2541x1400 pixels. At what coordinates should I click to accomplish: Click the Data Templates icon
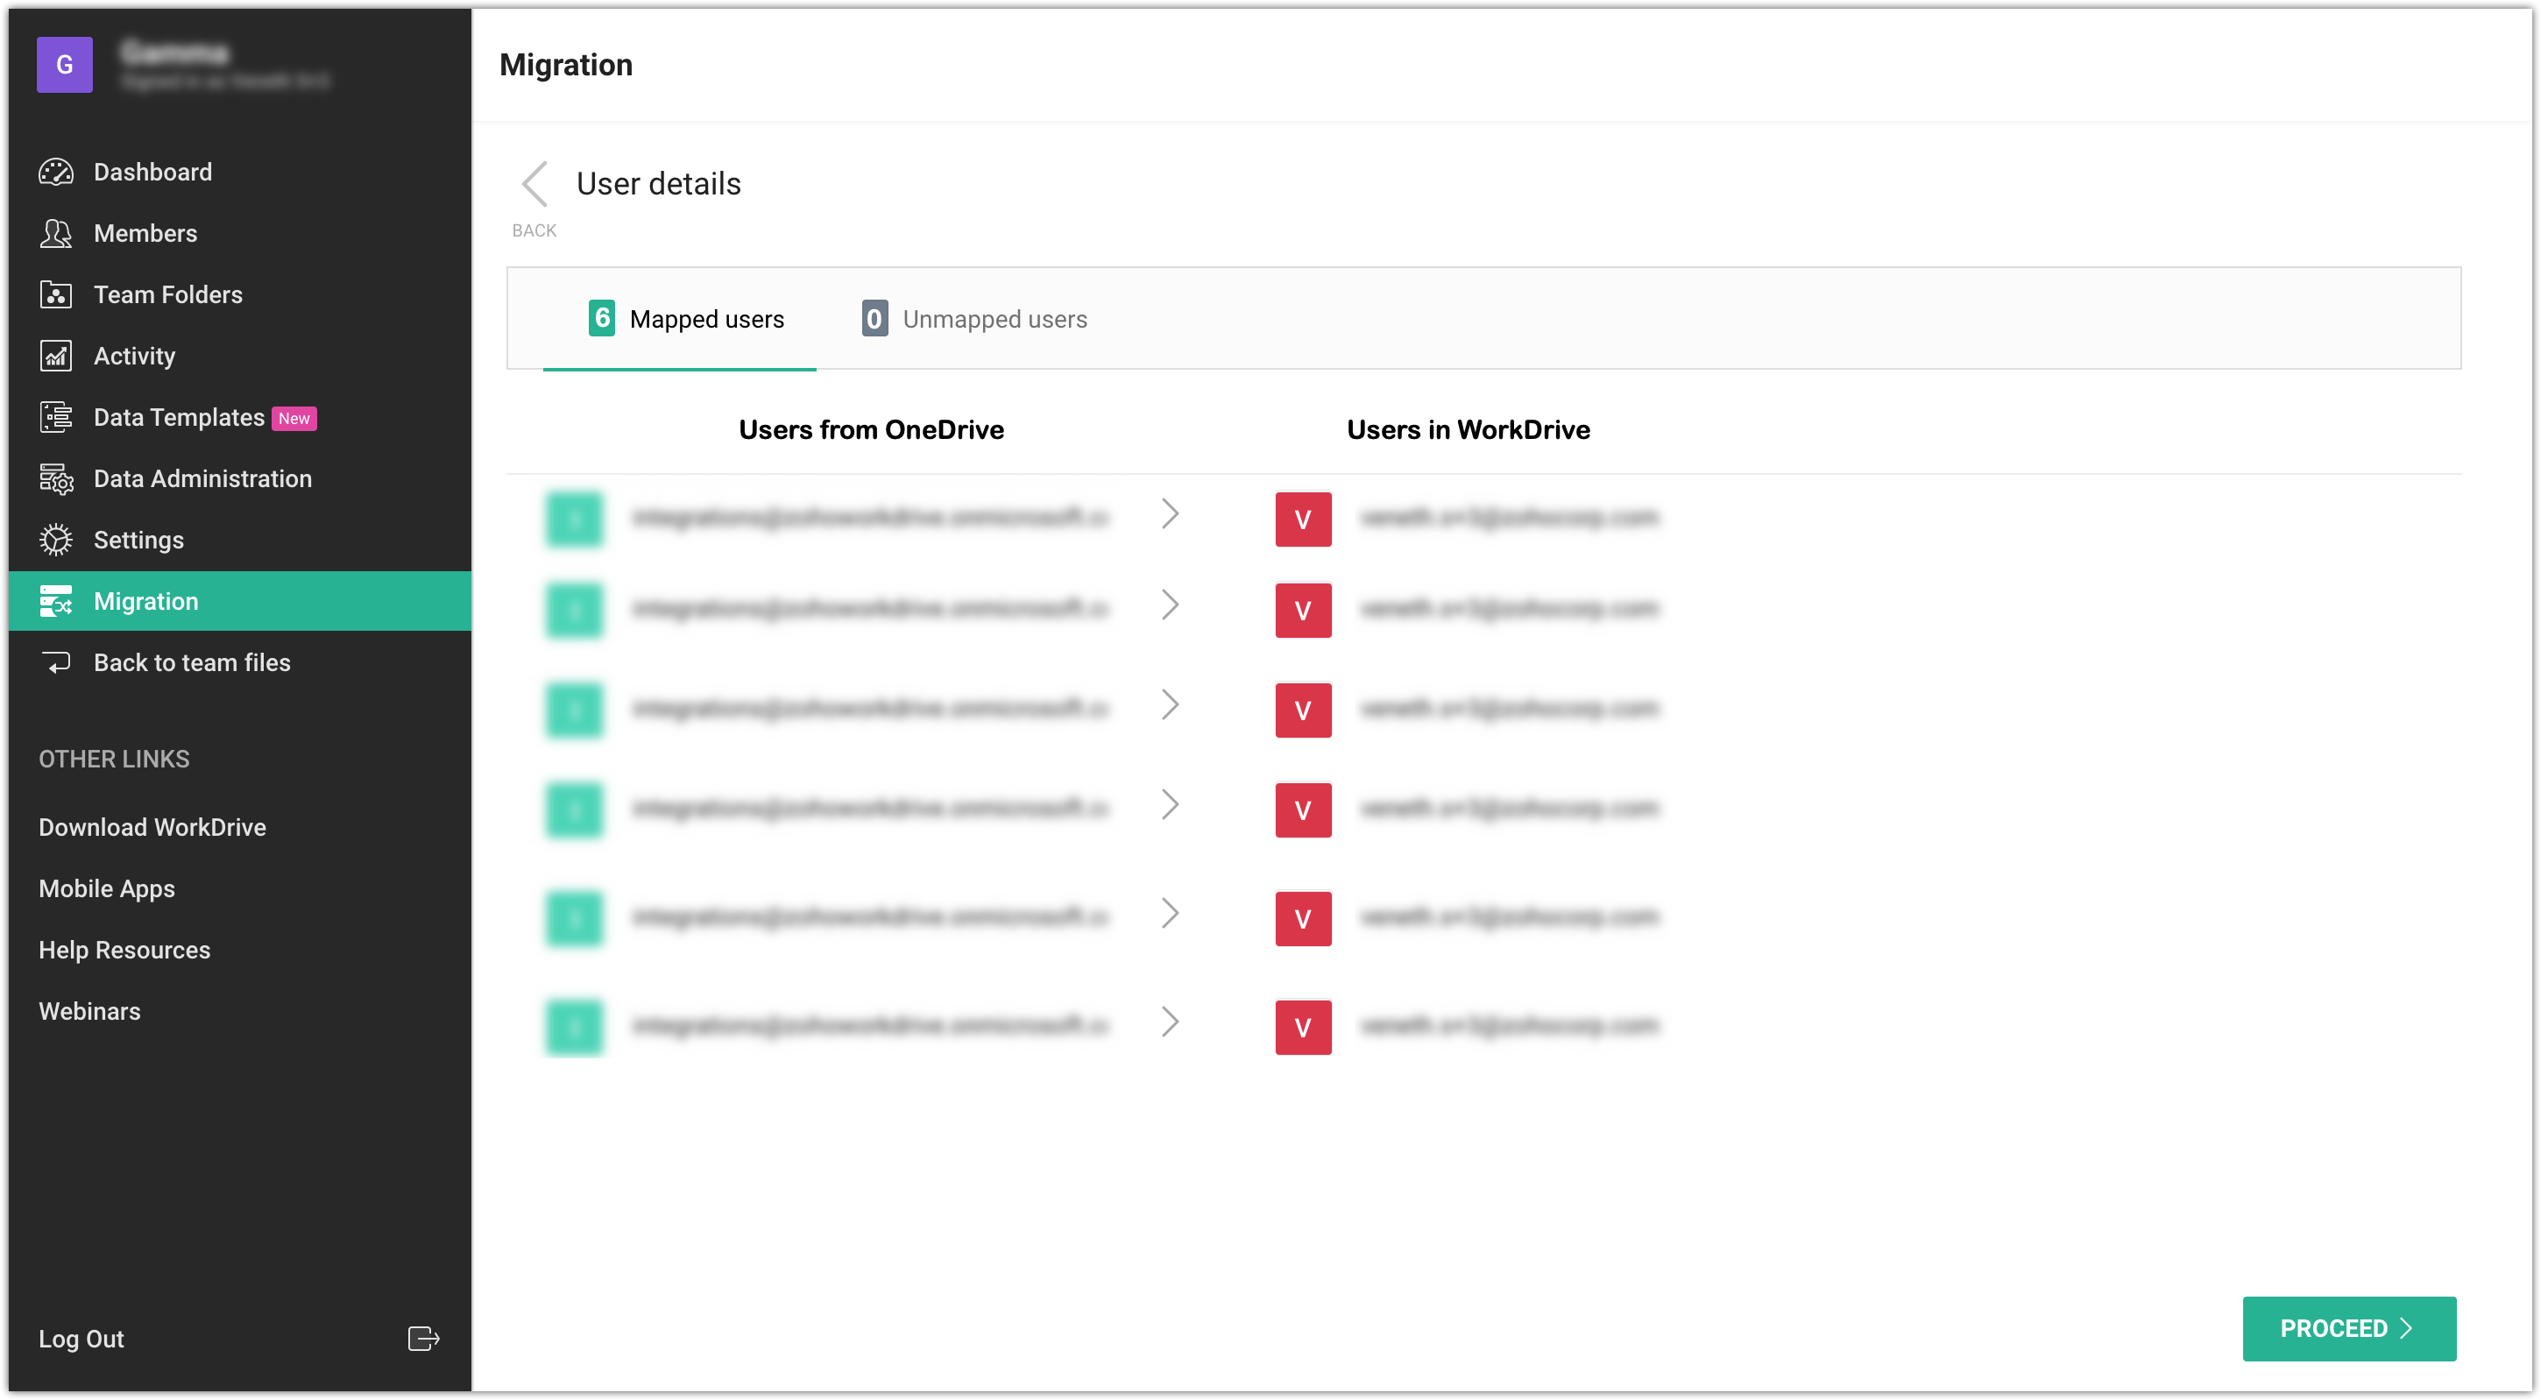55,417
